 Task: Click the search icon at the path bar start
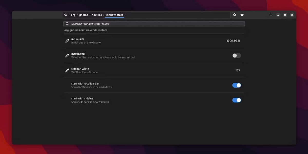click(65, 15)
